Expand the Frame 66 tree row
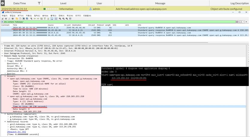The height and width of the screenshot is (137, 250). click(x=2, y=46)
